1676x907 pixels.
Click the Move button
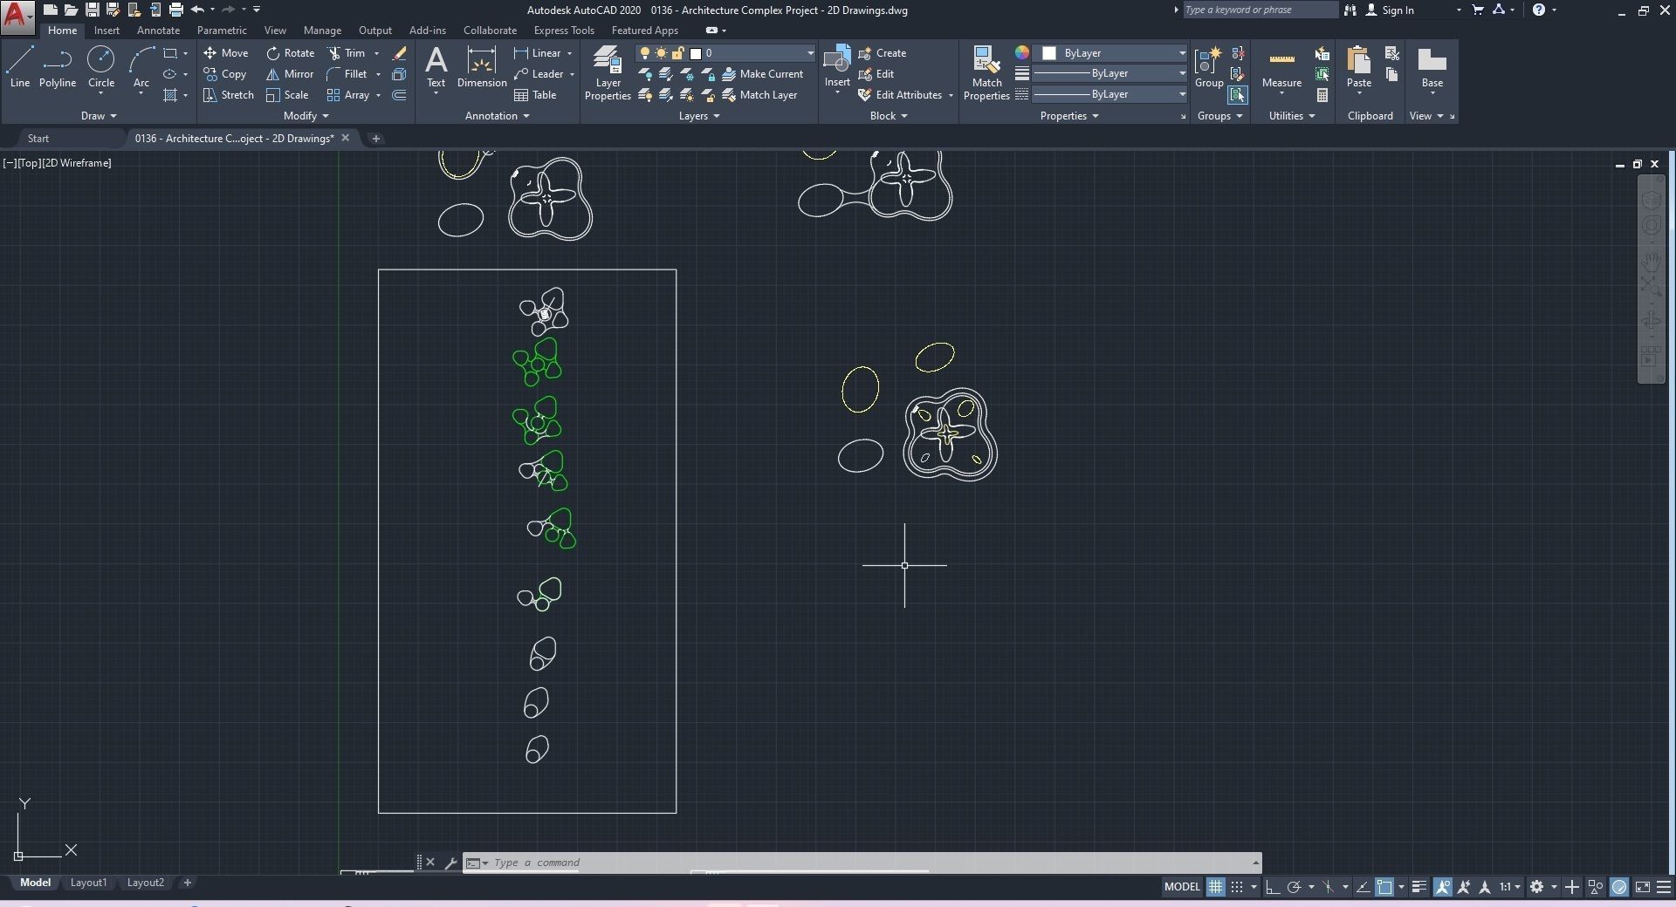pos(226,53)
